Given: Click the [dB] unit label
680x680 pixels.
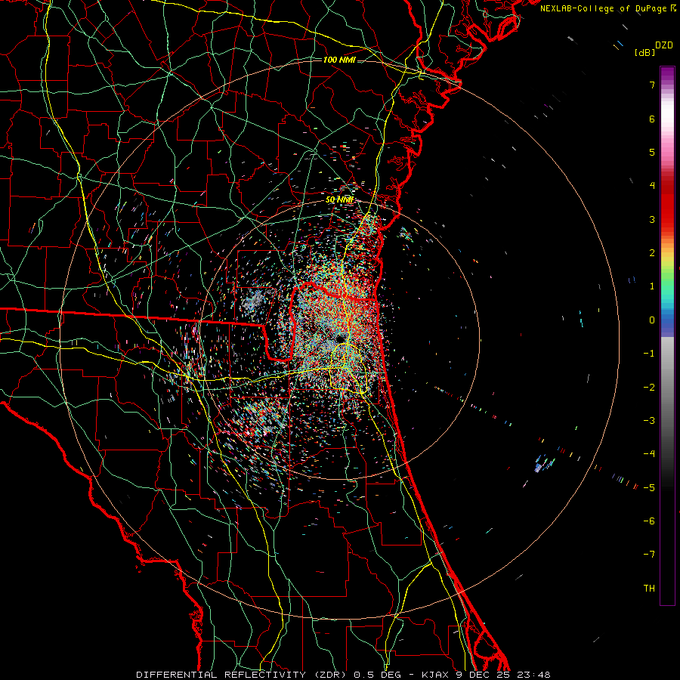Looking at the screenshot, I should point(644,53).
